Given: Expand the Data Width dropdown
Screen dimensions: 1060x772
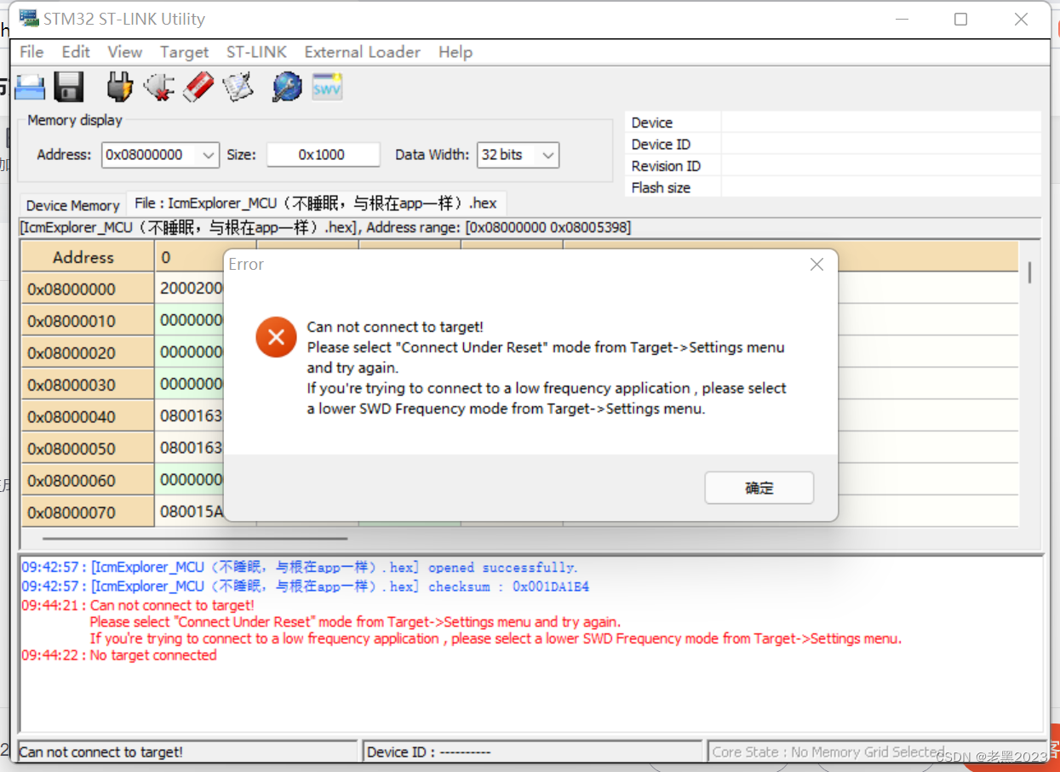Looking at the screenshot, I should tap(547, 155).
